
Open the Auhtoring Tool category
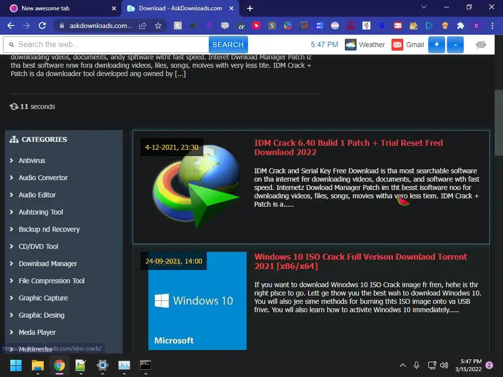point(41,212)
